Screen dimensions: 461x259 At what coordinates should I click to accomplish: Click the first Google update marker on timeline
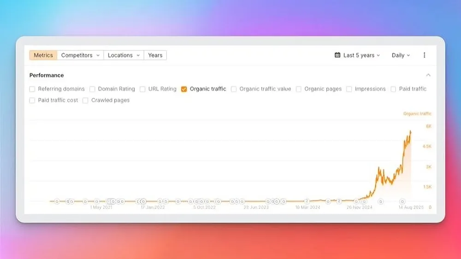tap(57, 201)
